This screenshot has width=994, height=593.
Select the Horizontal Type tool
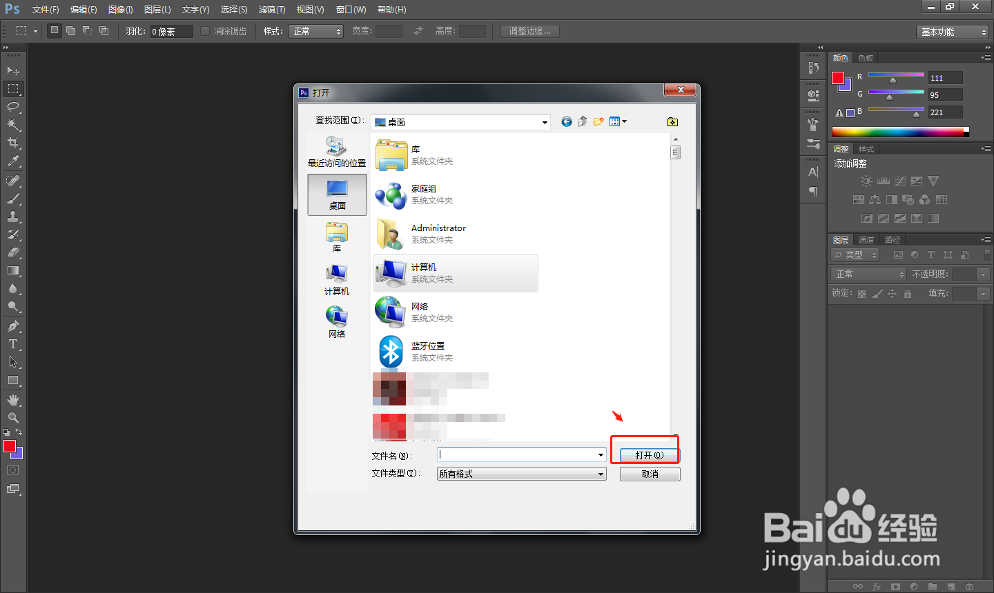(x=13, y=344)
